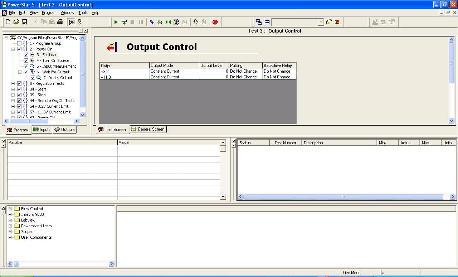Uncheck the 34 - Start checkbox

tap(19, 89)
